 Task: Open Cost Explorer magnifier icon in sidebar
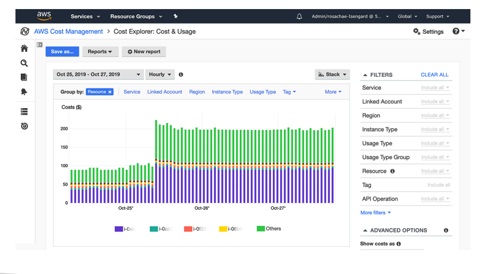[24, 63]
